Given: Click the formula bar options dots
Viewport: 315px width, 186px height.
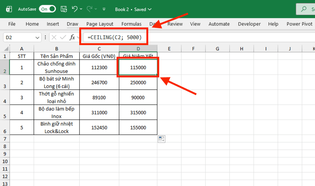Looking at the screenshot, I should [45, 38].
